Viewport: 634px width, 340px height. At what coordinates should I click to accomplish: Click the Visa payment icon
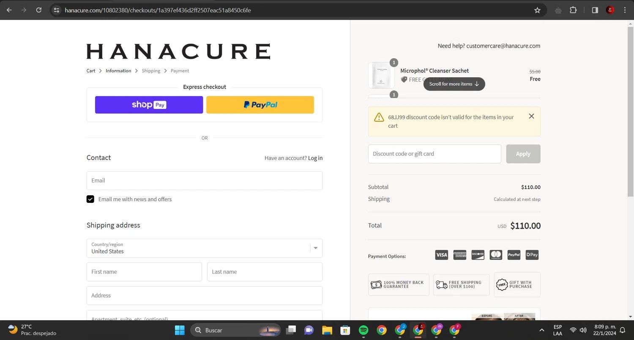(x=441, y=255)
